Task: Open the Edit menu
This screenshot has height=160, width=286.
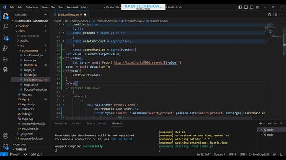Action: tap(20, 7)
